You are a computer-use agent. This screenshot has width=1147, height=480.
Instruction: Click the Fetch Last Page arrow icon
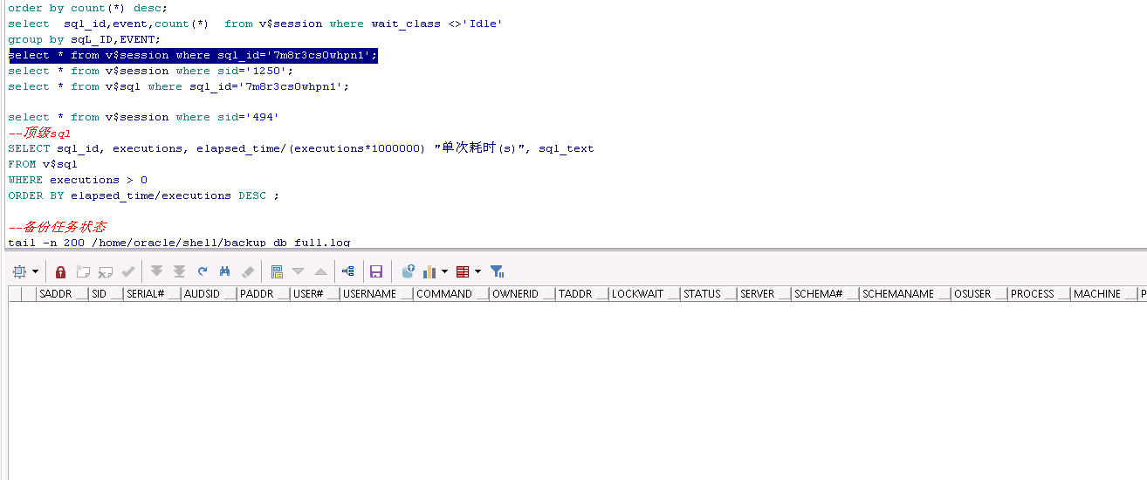coord(179,271)
